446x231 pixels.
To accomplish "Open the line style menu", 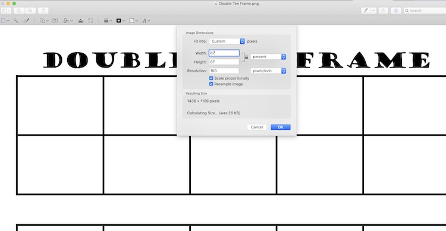I will (108, 21).
